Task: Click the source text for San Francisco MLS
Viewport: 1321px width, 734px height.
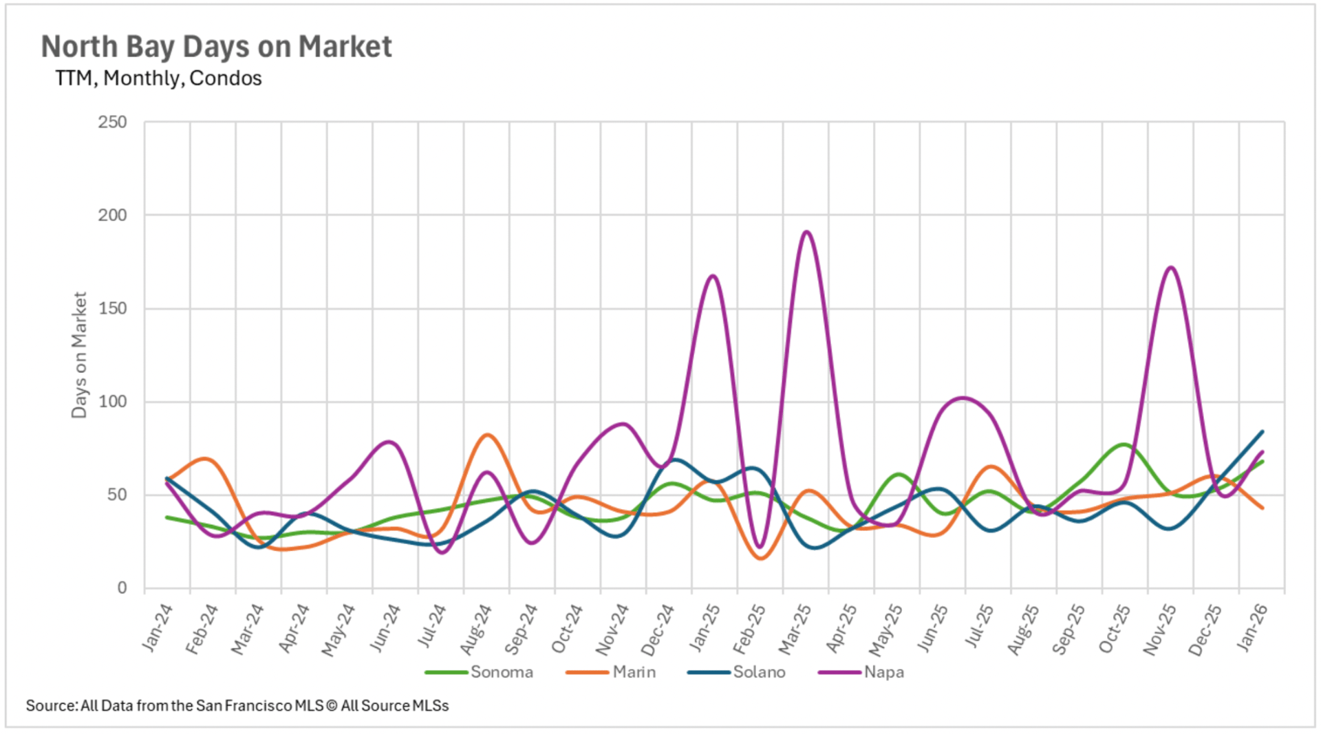Action: [237, 706]
